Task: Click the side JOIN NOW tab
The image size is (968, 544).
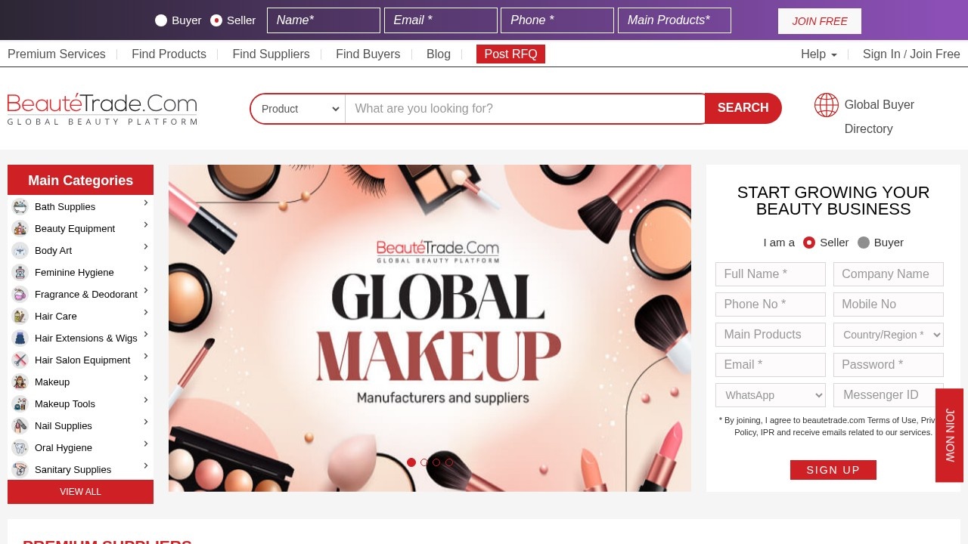Action: 950,435
